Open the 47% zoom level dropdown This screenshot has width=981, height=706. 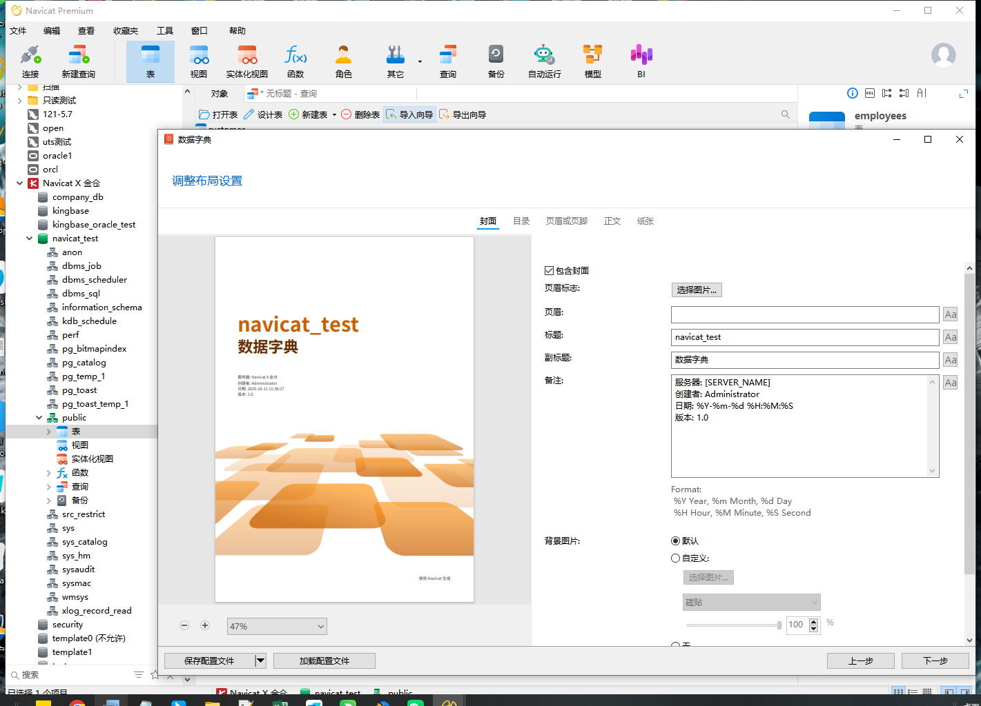tap(277, 626)
